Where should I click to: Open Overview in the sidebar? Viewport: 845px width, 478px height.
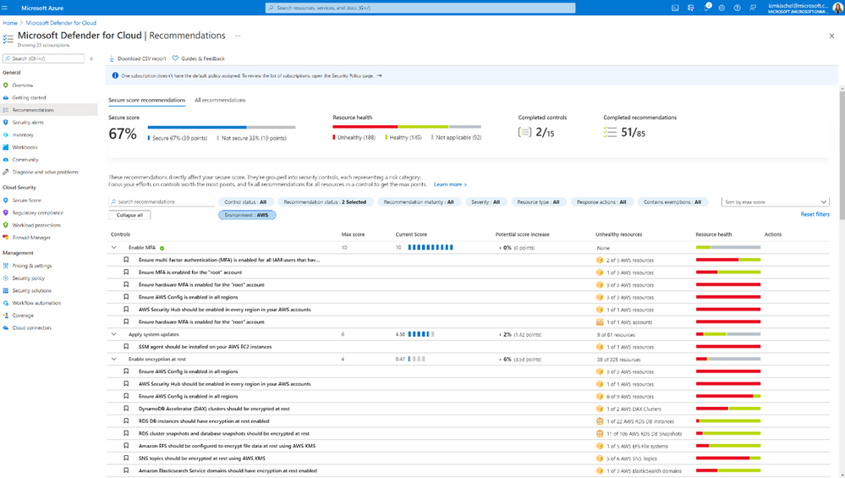pos(23,85)
